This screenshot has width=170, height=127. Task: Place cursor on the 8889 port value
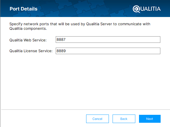click(x=61, y=51)
